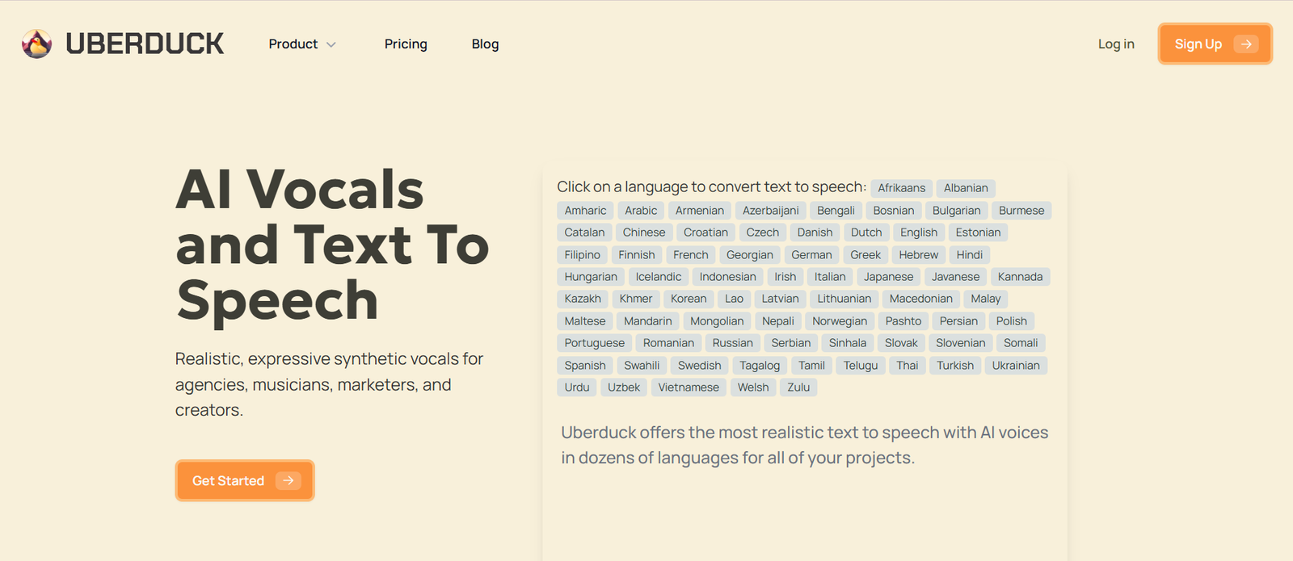
Task: Open the Product navigation menu
Action: 301,44
